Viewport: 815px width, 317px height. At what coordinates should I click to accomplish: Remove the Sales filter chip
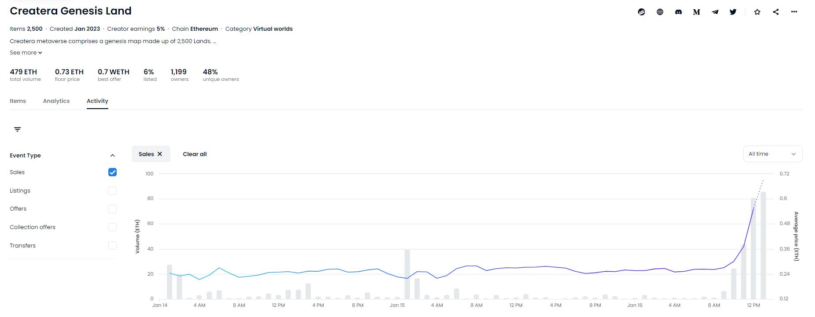click(x=160, y=154)
